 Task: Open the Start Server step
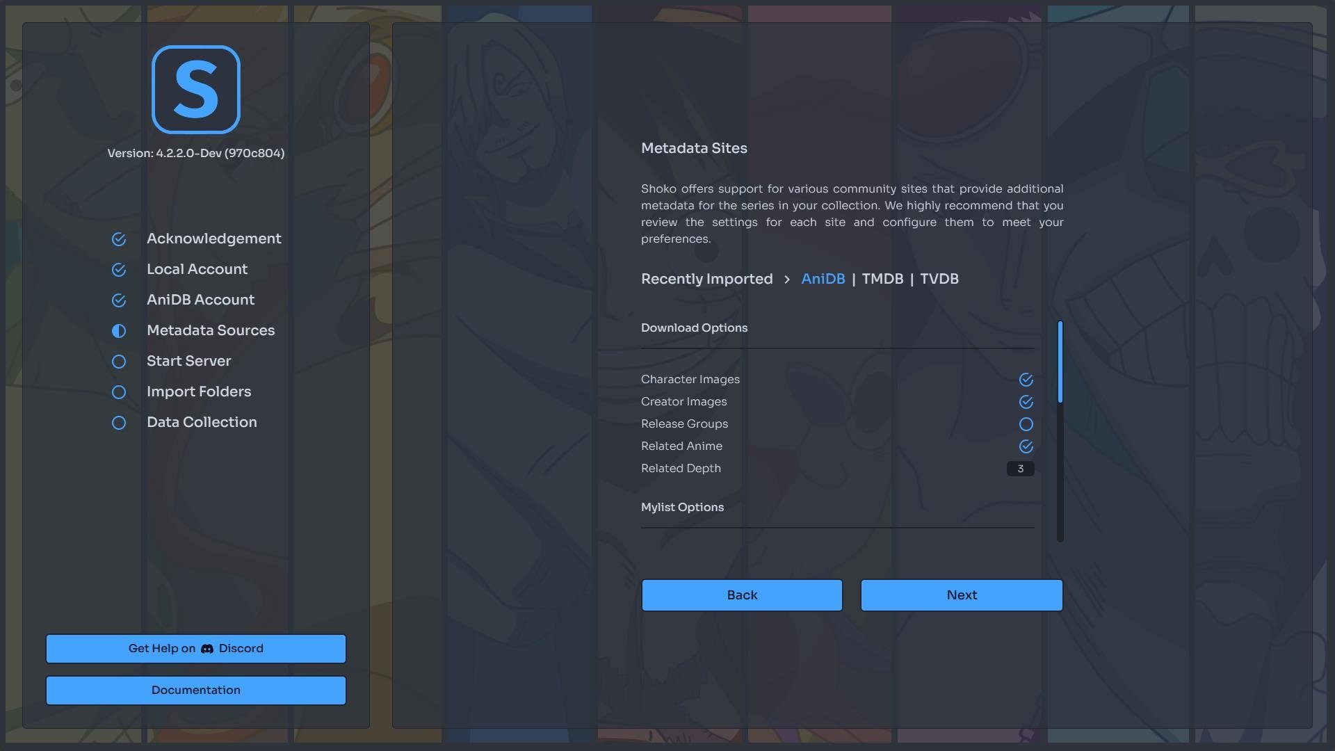[x=188, y=361]
